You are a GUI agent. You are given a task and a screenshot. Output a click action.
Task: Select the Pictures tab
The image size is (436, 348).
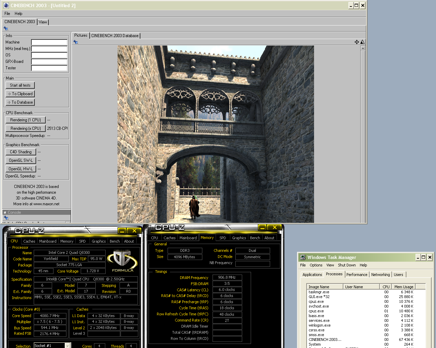tap(81, 35)
